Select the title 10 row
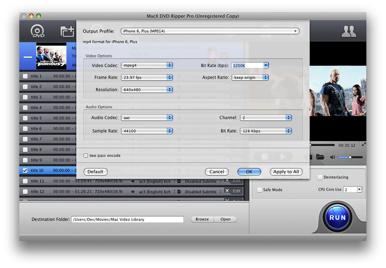The height and width of the screenshot is (268, 386). click(48, 171)
